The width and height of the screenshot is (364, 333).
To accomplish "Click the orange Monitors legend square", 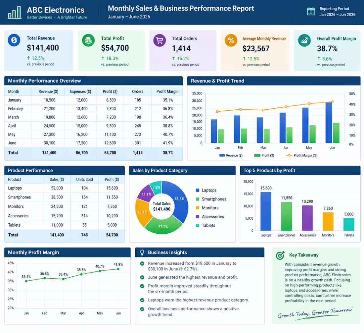I will [198, 208].
